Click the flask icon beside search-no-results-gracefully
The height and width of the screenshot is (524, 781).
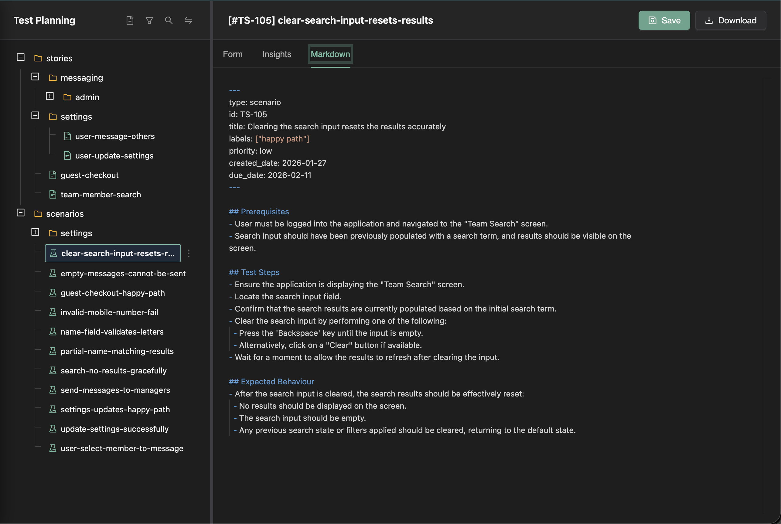[53, 370]
